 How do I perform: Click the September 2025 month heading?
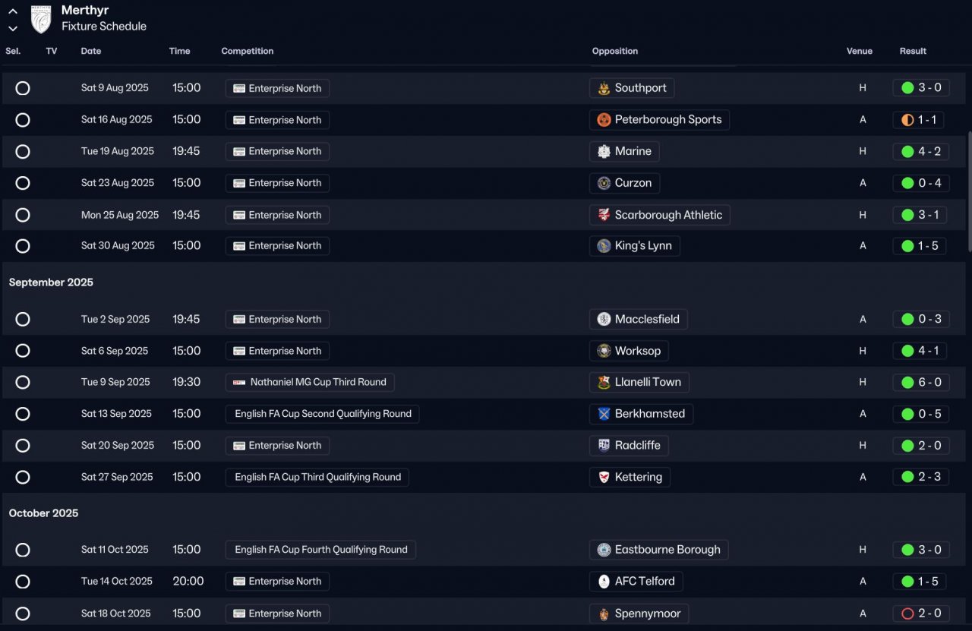tap(51, 282)
